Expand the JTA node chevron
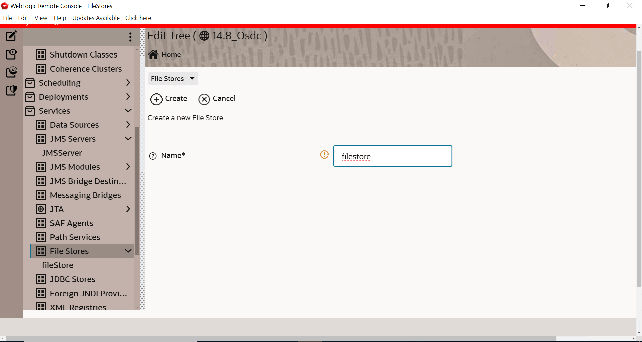 tap(128, 209)
